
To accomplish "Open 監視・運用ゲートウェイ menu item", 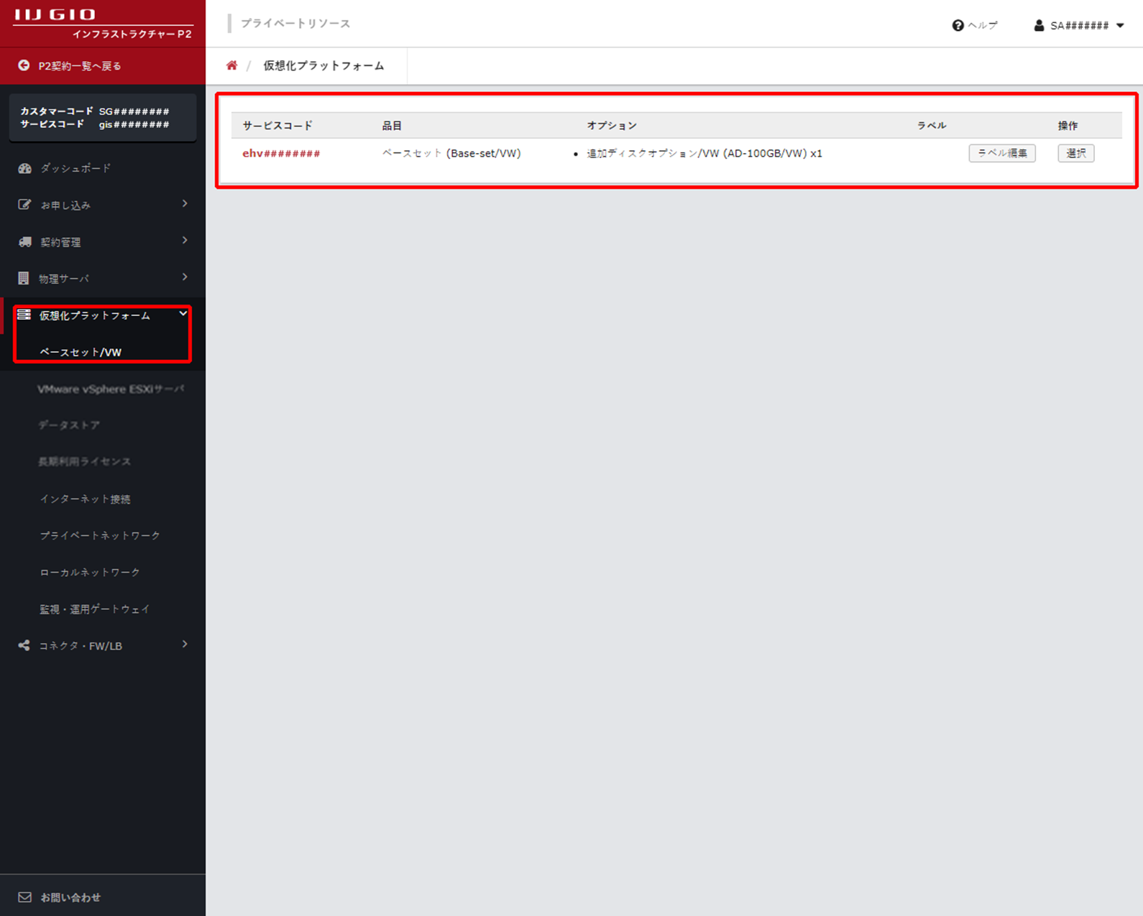I will [95, 609].
